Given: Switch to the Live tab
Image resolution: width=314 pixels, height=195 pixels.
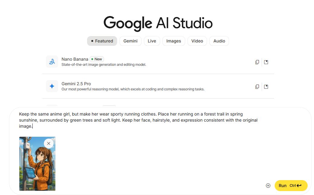Looking at the screenshot, I should click(x=152, y=41).
